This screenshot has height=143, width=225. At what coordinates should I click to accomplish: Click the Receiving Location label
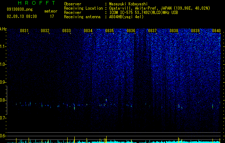point(83,8)
